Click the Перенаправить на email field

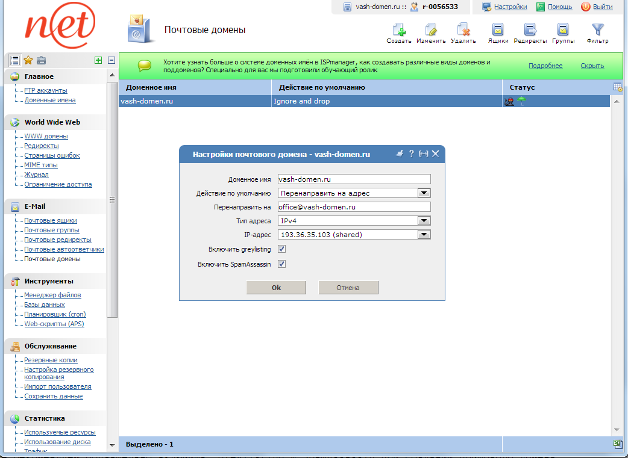(354, 207)
